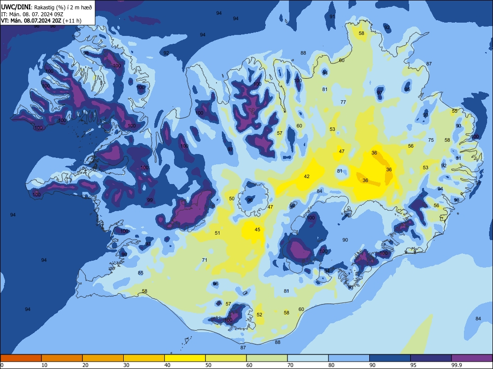Click the humidity value '71' on the map

tap(205, 260)
